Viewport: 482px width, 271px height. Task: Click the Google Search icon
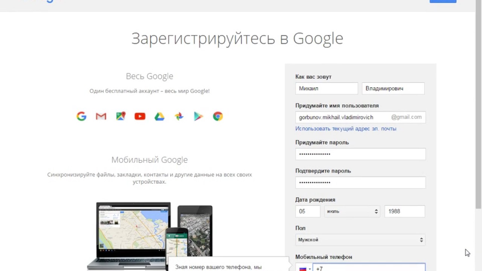[81, 116]
